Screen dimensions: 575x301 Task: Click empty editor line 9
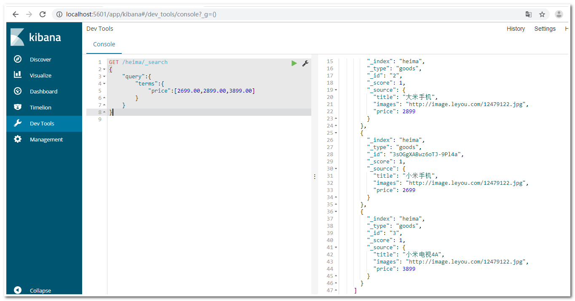[x=209, y=120]
